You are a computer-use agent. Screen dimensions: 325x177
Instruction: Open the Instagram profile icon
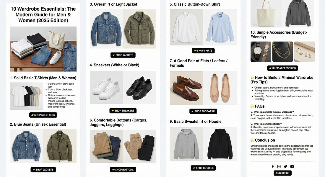279,166
